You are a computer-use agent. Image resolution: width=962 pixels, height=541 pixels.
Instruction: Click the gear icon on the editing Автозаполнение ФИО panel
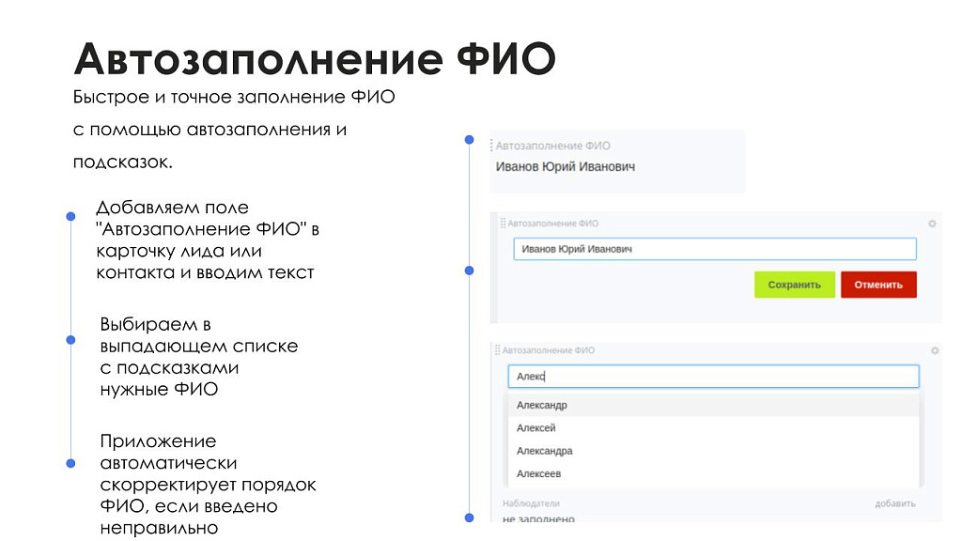click(930, 223)
